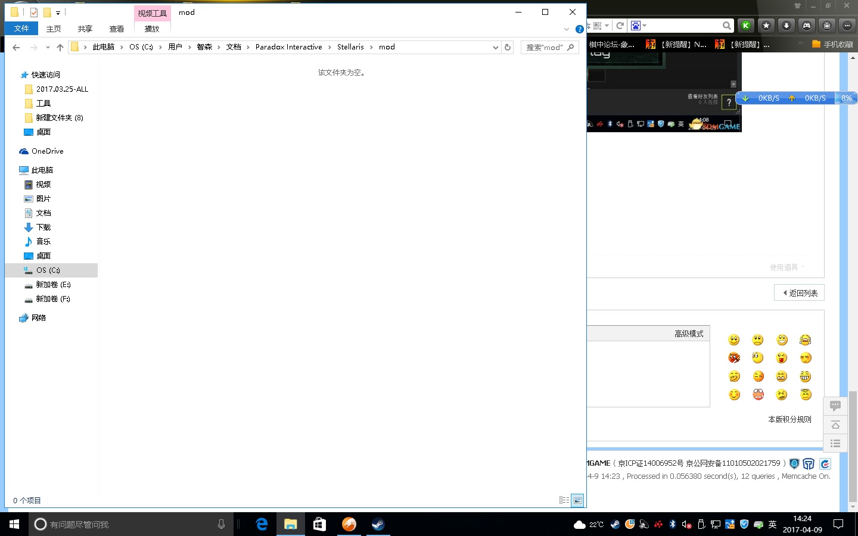Go up one folder level in Explorer

click(60, 47)
